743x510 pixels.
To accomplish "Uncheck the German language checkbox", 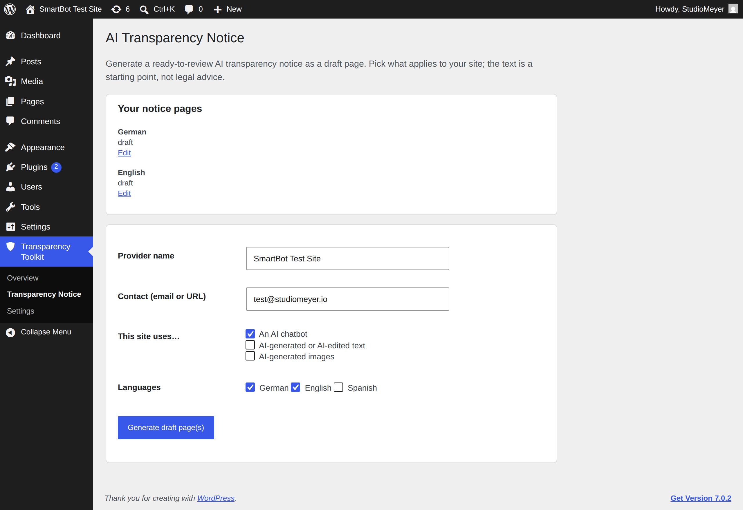I will [250, 387].
